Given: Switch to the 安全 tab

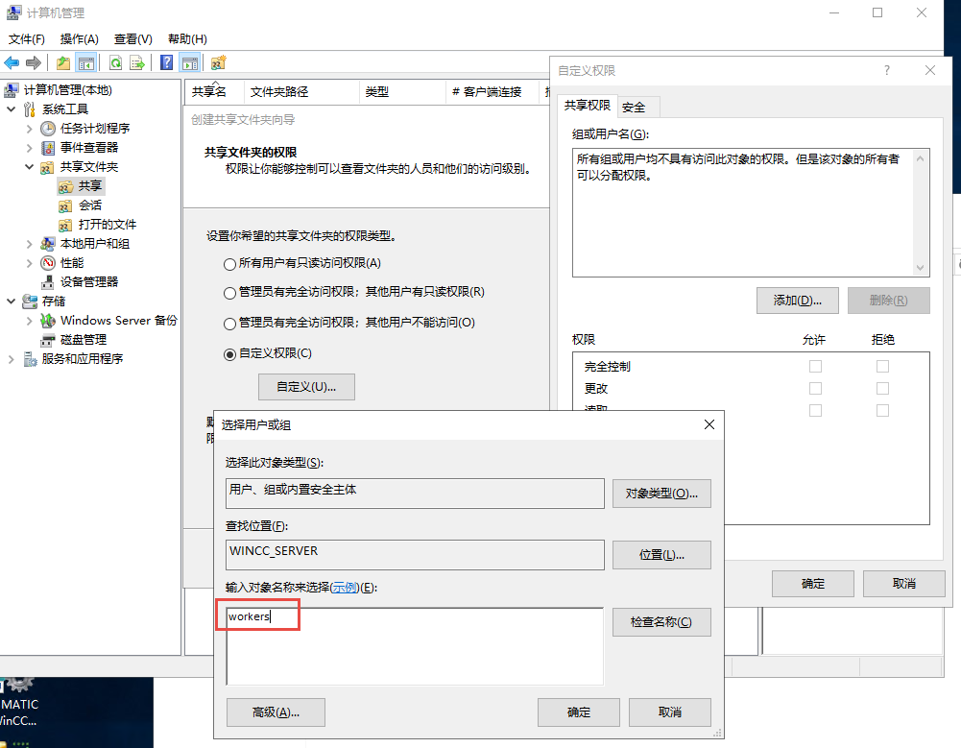Looking at the screenshot, I should pyautogui.click(x=634, y=107).
